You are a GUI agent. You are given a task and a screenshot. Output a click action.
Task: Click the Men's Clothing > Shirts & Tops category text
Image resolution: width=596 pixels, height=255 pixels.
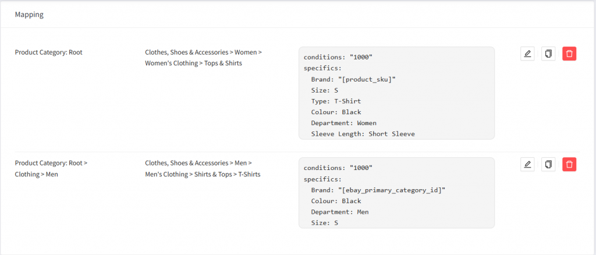coord(202,174)
